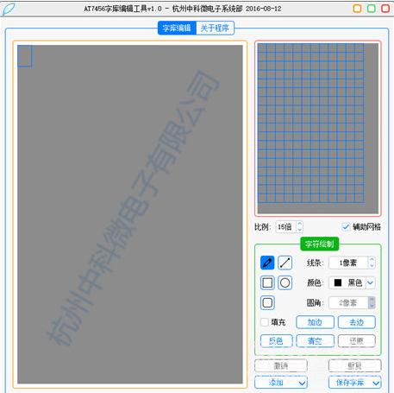Click the 清空 clear button
The image size is (394, 393).
[x=315, y=341]
